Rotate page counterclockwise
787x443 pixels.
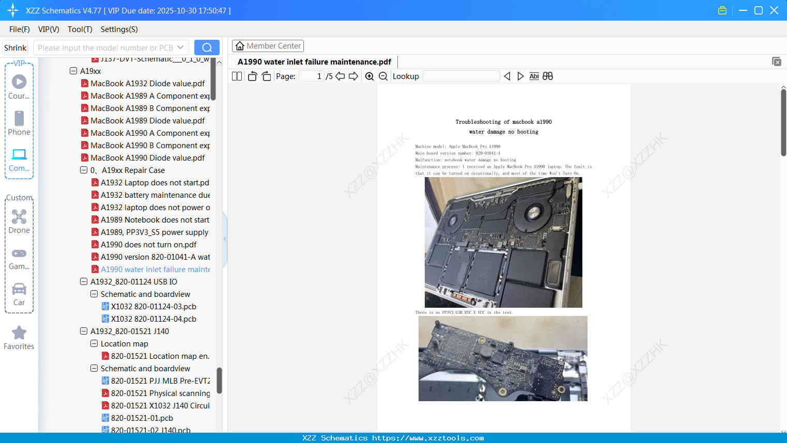[252, 76]
